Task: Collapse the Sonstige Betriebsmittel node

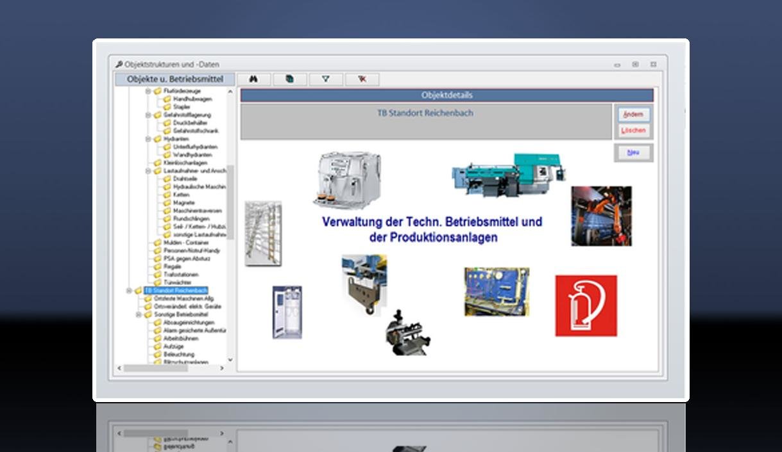Action: click(139, 315)
